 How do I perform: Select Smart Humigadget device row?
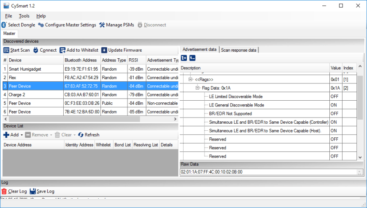[x=90, y=69]
